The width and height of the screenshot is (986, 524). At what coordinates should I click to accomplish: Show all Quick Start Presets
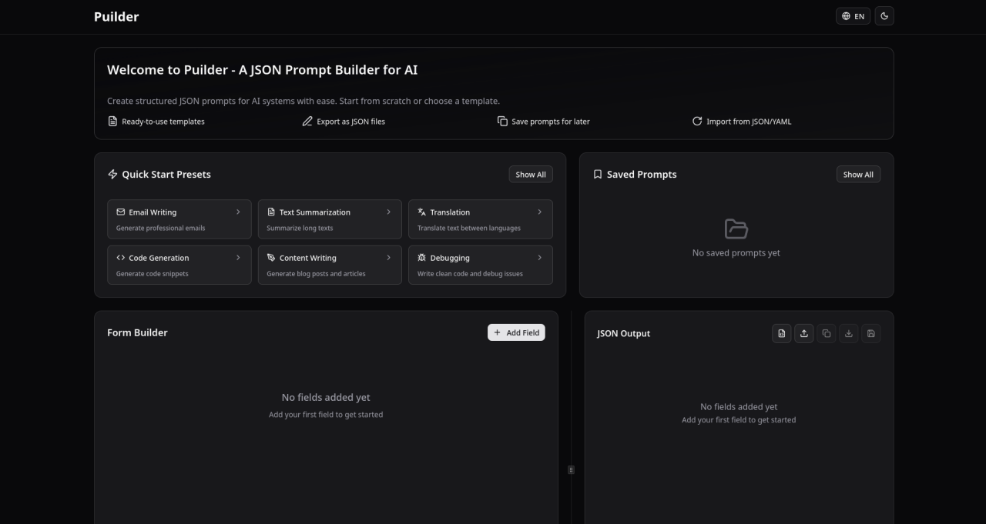coord(530,175)
